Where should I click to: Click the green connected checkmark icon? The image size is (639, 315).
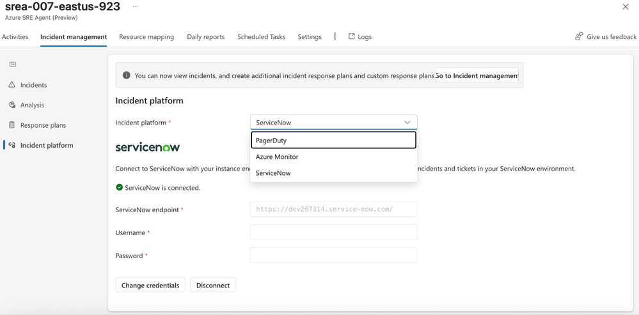pyautogui.click(x=120, y=187)
